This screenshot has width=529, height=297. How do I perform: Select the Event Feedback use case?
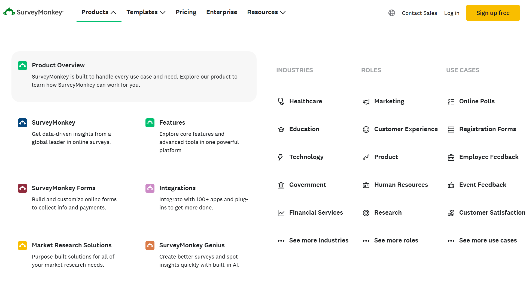click(x=483, y=185)
